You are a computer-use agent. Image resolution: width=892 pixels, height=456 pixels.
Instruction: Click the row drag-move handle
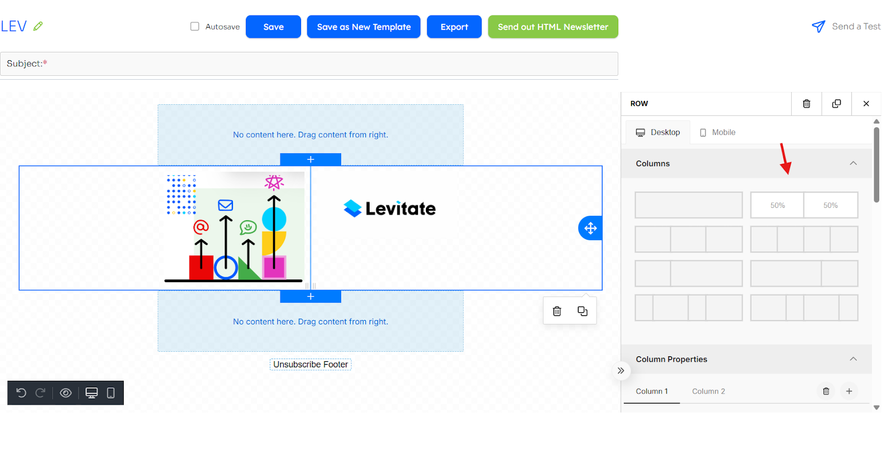coord(590,228)
